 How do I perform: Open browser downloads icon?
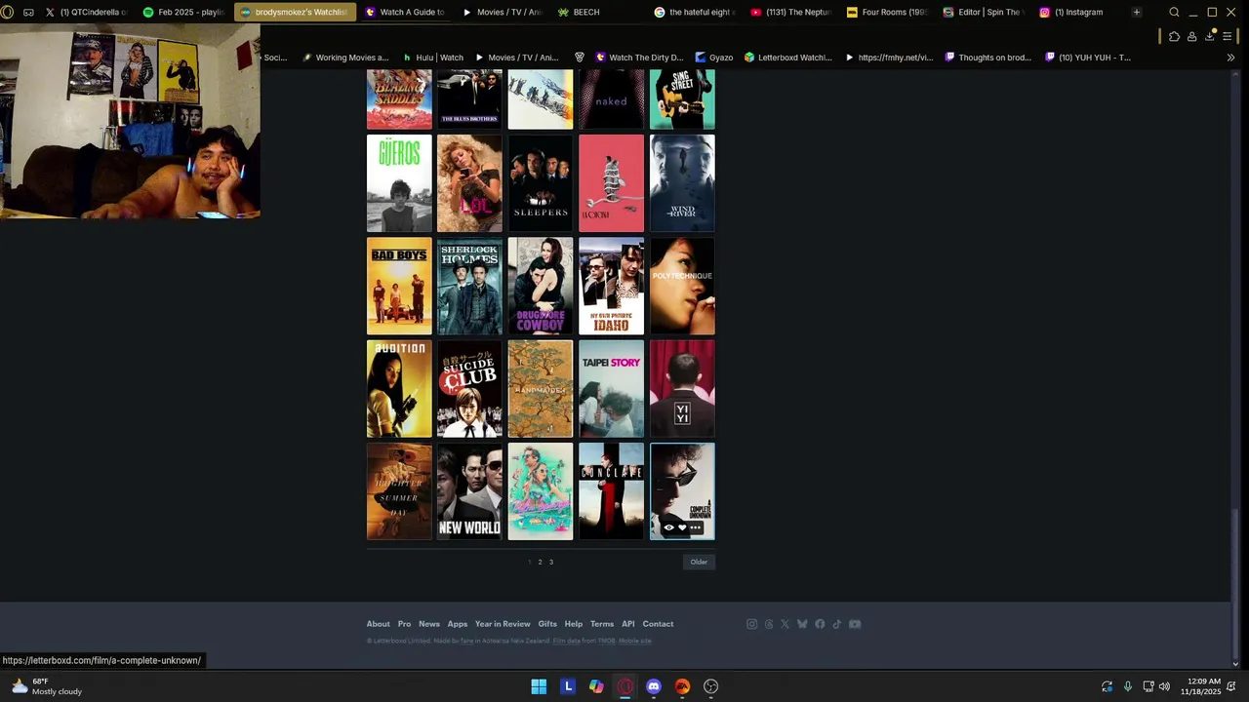[1210, 36]
